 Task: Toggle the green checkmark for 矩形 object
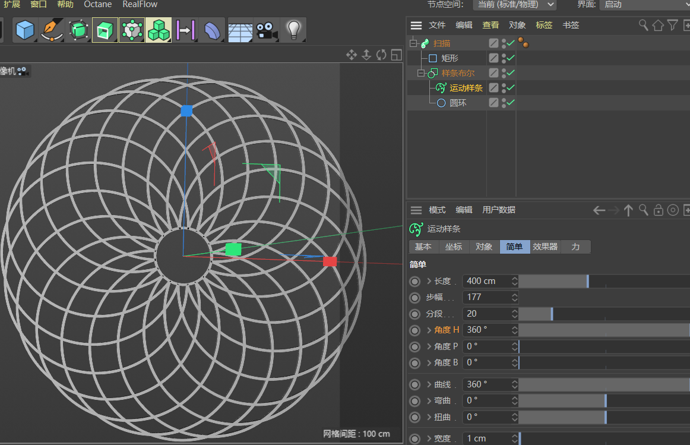510,58
